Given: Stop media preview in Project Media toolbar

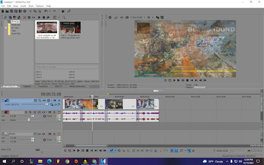Looking at the screenshot, I should point(44,17).
